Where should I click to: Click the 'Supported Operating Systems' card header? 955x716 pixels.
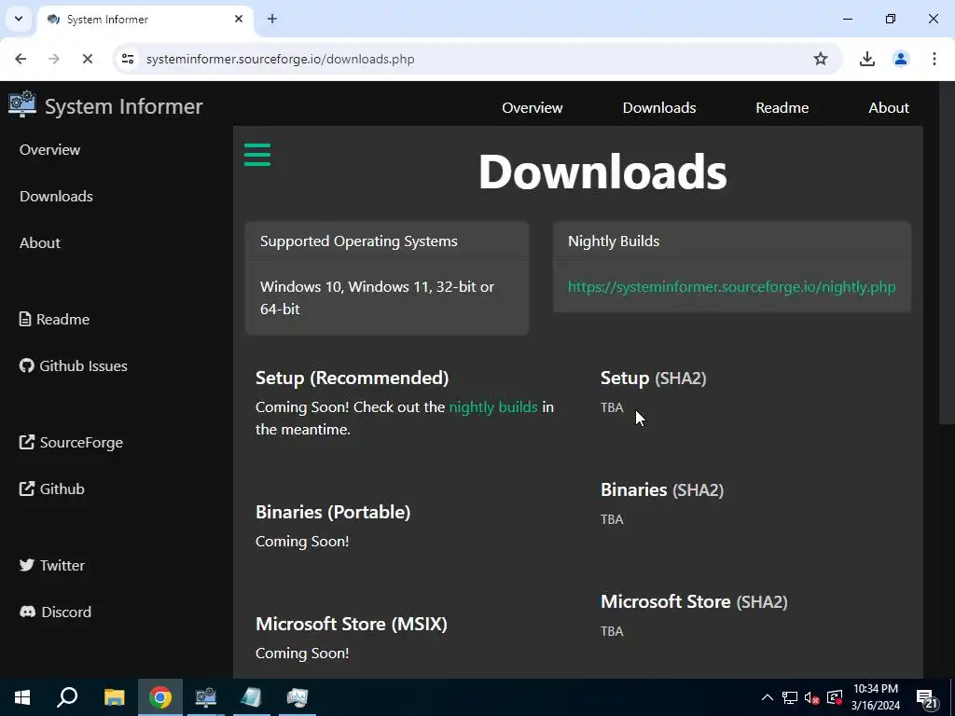359,241
